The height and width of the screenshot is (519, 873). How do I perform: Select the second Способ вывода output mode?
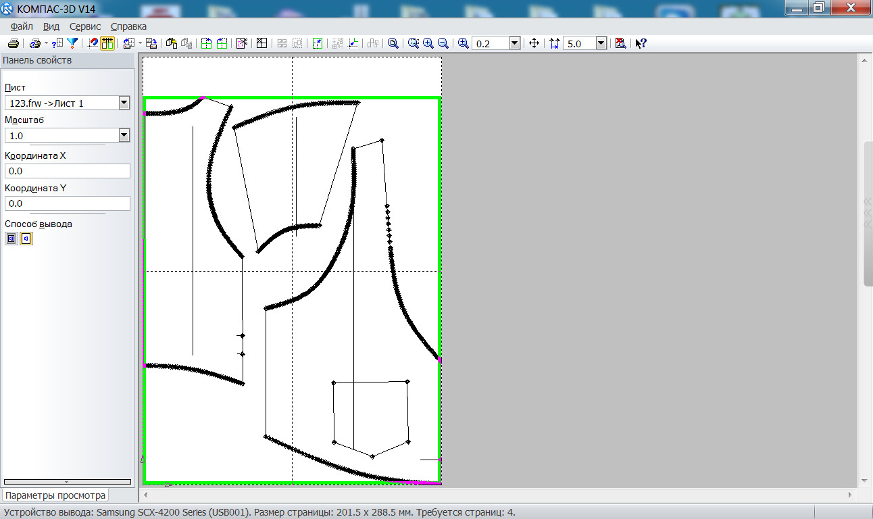point(26,239)
